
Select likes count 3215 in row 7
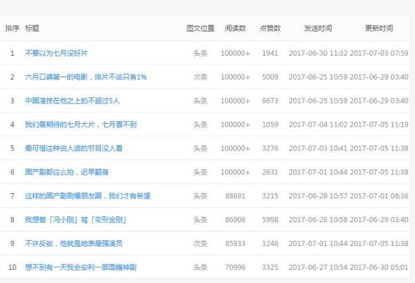(x=270, y=196)
